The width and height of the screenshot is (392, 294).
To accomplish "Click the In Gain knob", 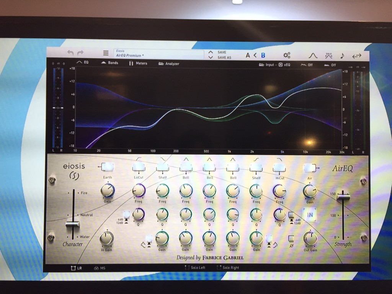I will (x=106, y=238).
